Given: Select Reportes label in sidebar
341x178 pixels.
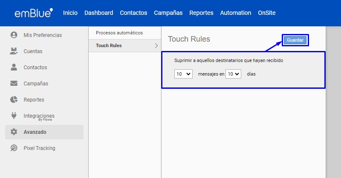Looking at the screenshot, I should coord(34,100).
